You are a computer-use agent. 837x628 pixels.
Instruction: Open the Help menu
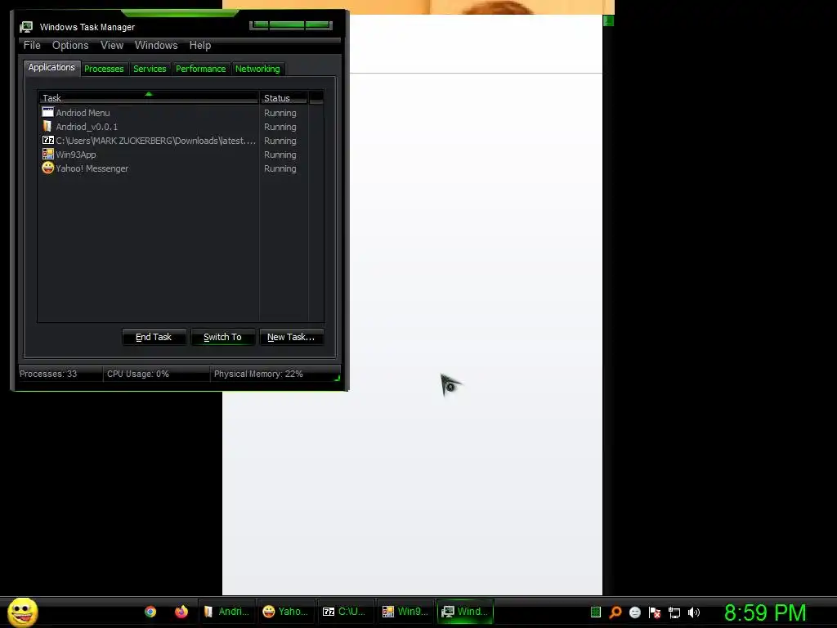tap(200, 46)
